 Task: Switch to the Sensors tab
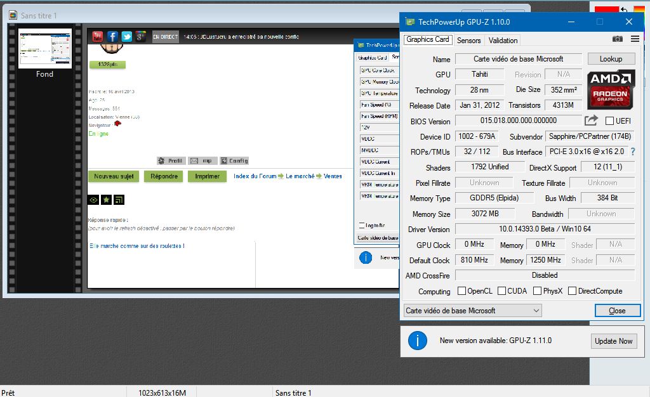(469, 40)
